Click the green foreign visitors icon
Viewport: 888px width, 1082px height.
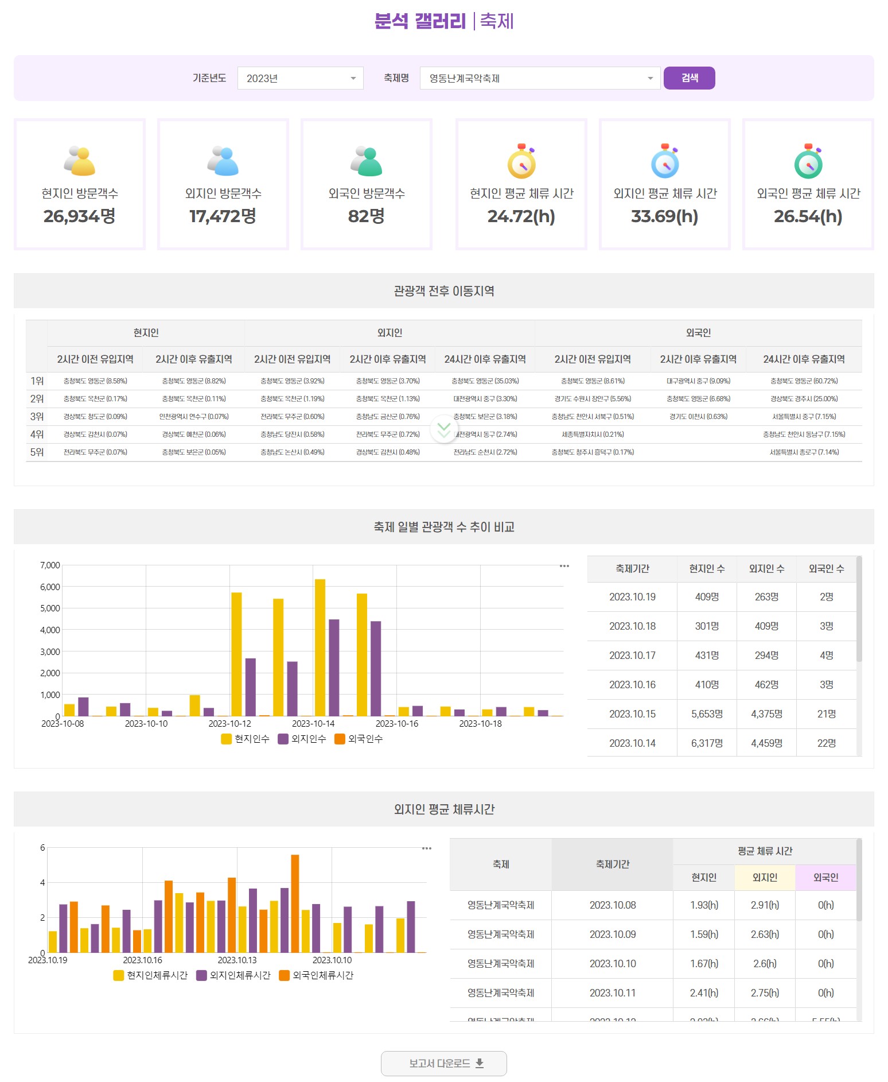click(x=366, y=161)
